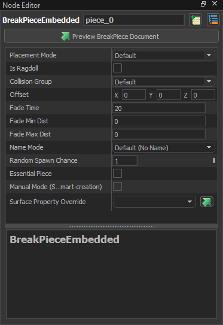Click the Offset X input field
Image resolution: width=223 pixels, height=325 pixels.
[x=134, y=95]
